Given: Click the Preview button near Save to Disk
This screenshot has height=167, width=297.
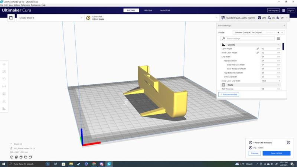Looking at the screenshot, I should pos(255,153).
